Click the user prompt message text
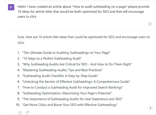 pos(83,12)
